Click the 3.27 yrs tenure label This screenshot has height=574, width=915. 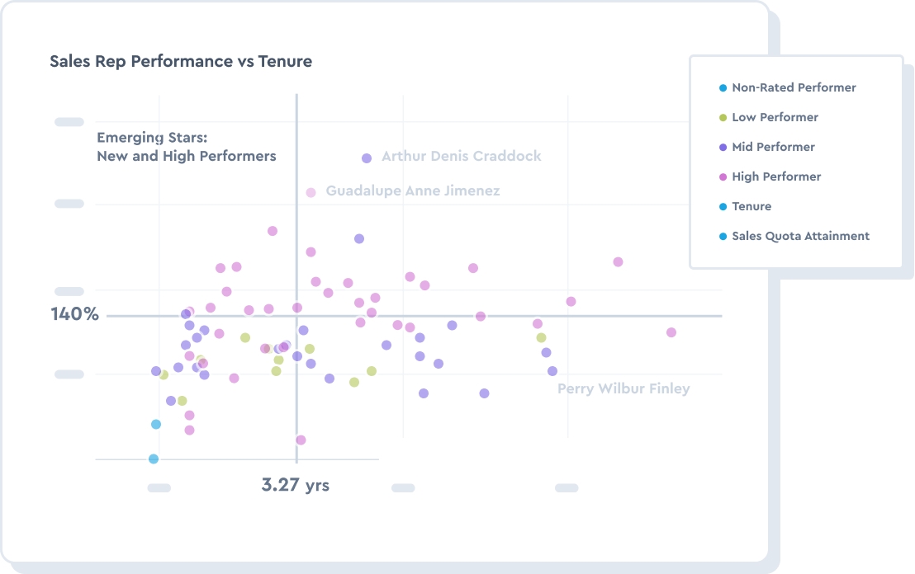pyautogui.click(x=295, y=485)
